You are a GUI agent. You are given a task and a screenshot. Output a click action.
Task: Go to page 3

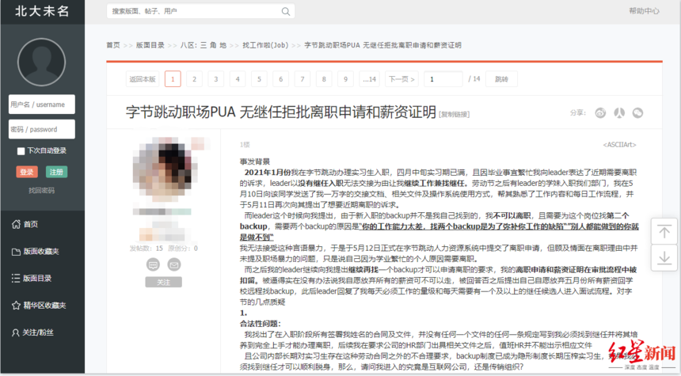point(216,79)
